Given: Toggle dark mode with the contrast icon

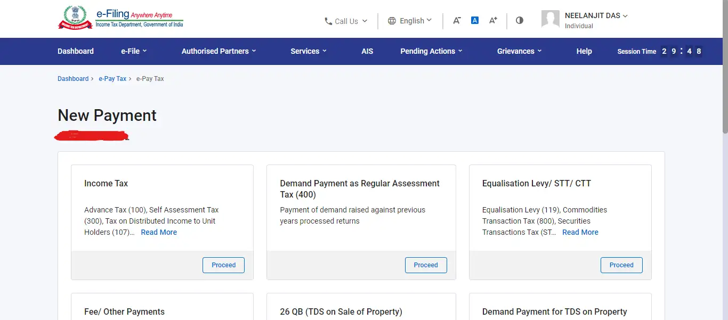Looking at the screenshot, I should (x=519, y=20).
